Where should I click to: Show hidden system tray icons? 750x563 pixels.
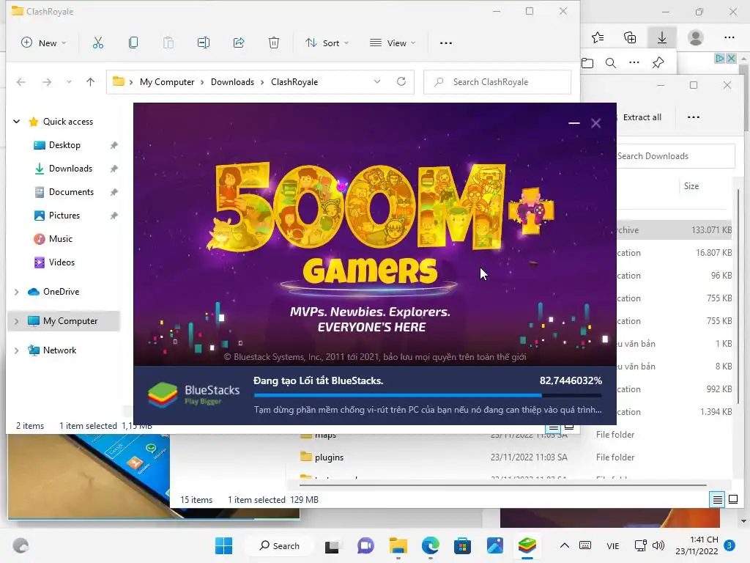(565, 545)
